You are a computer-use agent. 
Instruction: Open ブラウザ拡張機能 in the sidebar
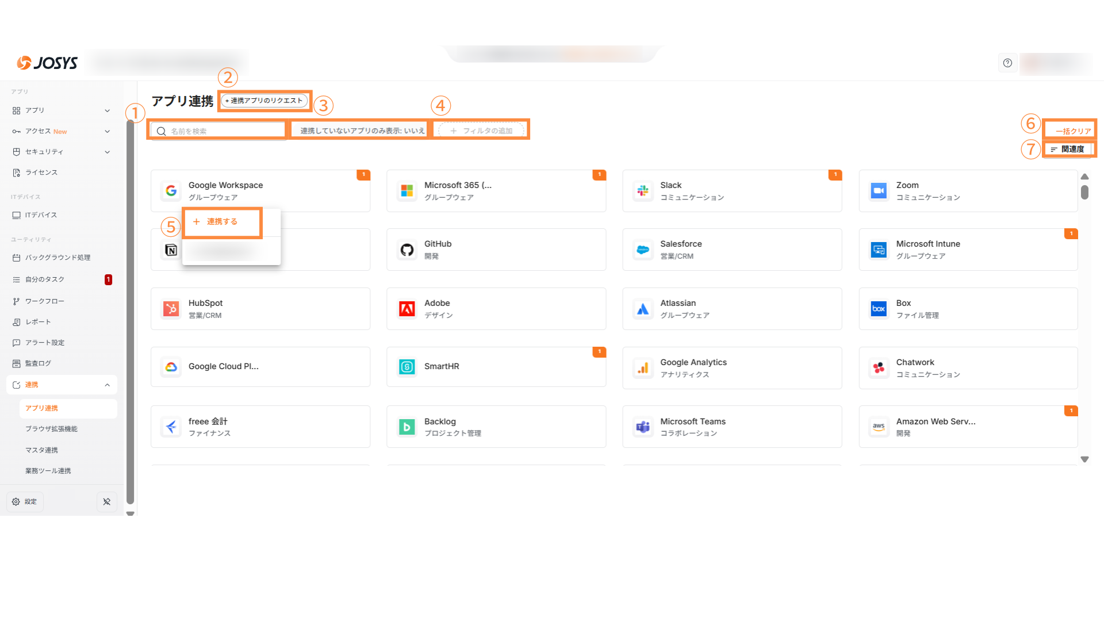[51, 429]
